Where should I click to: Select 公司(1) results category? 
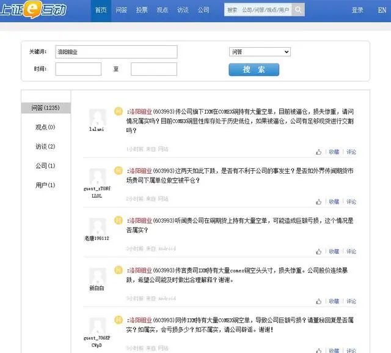(x=45, y=166)
